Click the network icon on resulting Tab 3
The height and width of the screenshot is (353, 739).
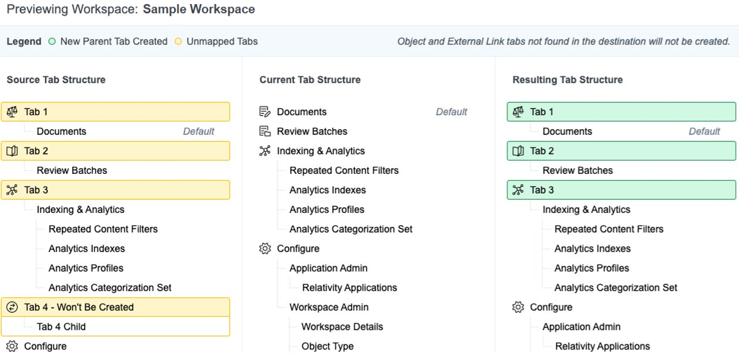coord(518,190)
